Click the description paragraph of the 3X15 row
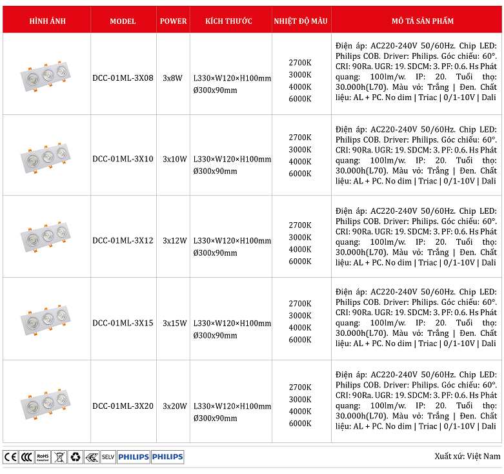 (416, 318)
